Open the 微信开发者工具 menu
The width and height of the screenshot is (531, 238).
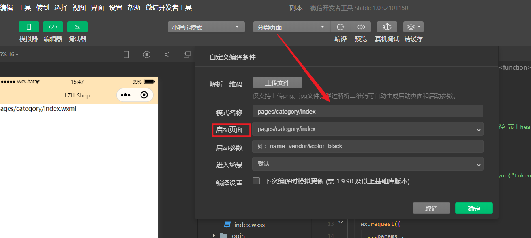click(169, 8)
